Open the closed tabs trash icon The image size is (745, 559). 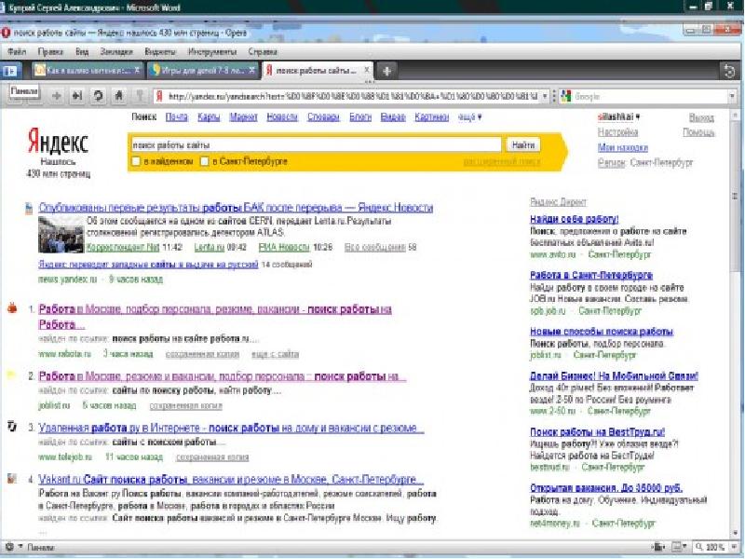[729, 71]
